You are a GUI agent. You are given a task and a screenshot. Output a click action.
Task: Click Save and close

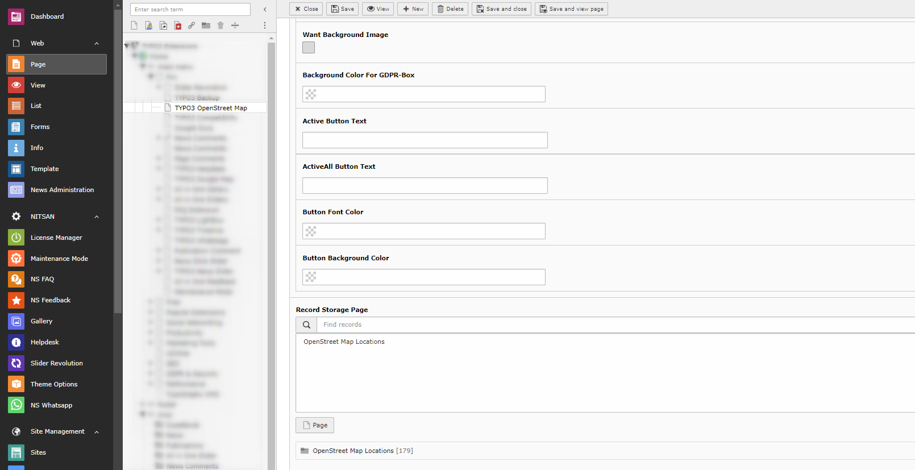click(501, 9)
